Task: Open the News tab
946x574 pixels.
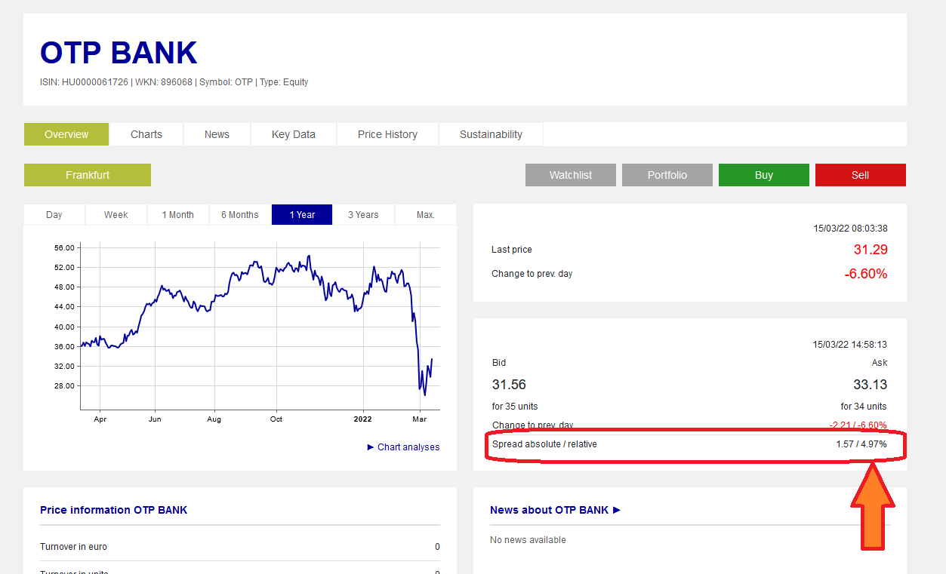Action: point(217,134)
